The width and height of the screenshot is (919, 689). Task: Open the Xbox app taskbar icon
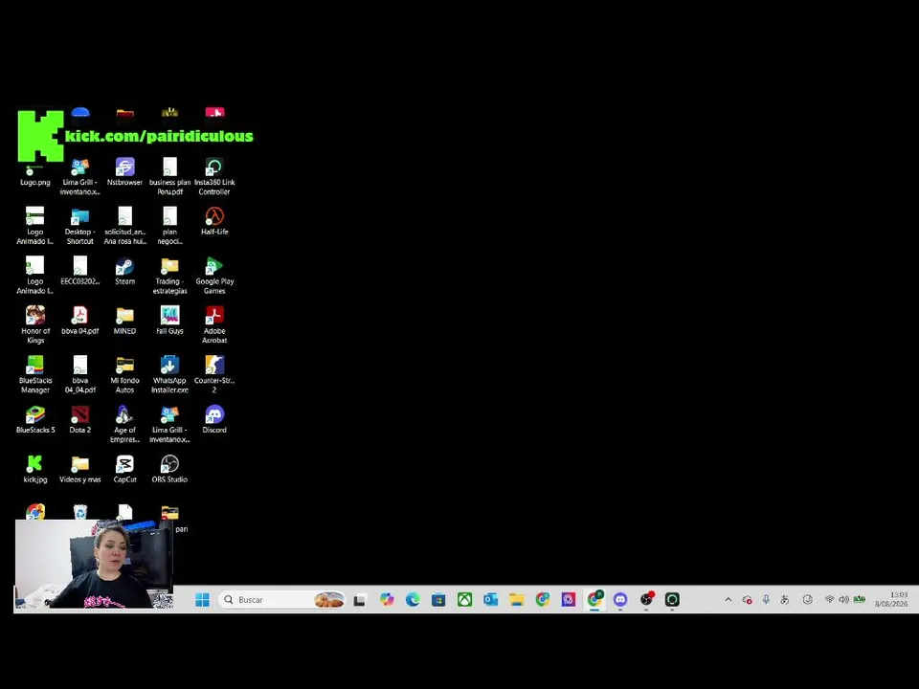465,599
